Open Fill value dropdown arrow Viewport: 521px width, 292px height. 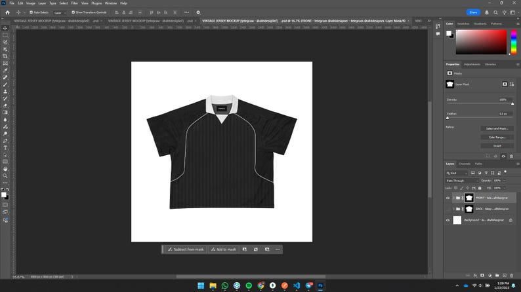[505, 188]
